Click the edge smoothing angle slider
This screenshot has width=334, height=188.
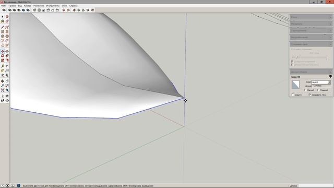[309, 57]
